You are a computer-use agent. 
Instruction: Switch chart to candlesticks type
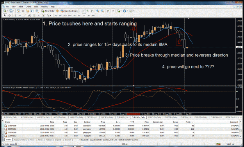87,11
